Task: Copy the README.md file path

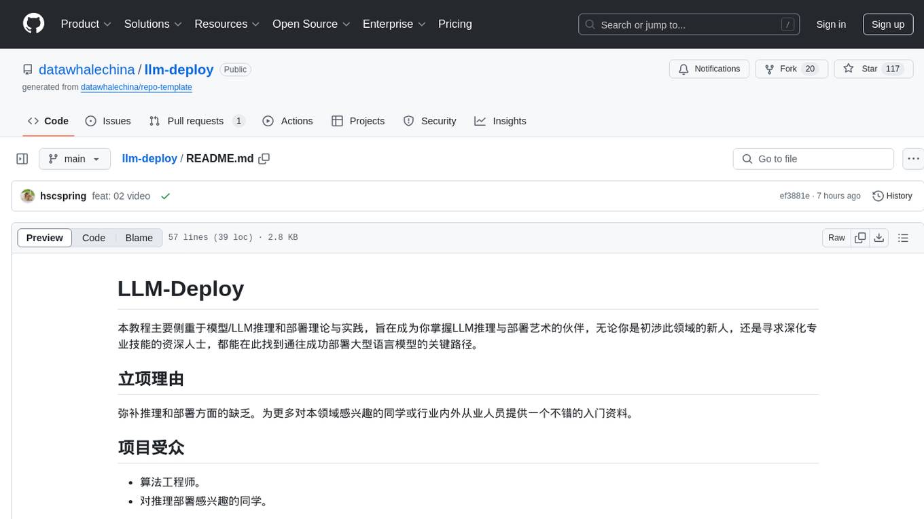Action: [x=264, y=158]
